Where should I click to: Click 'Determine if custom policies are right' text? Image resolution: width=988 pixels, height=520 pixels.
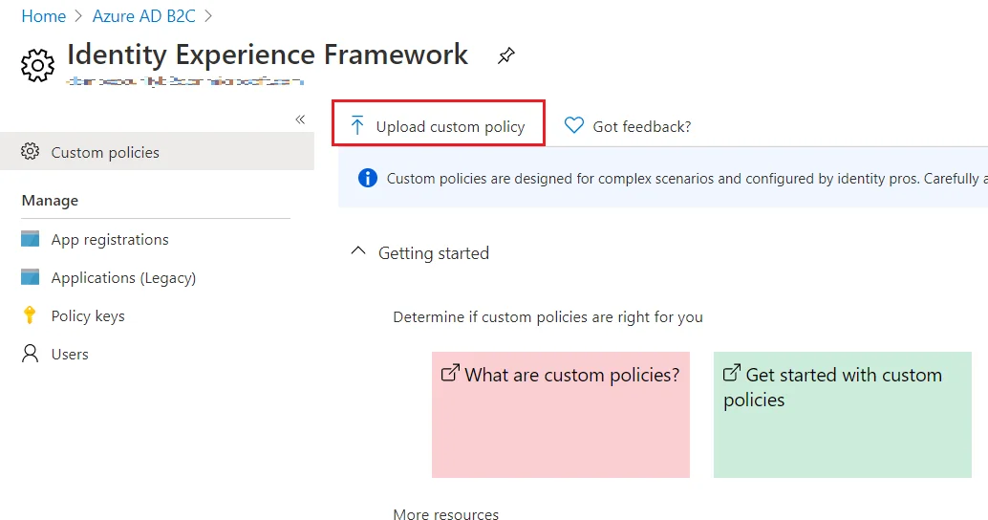(548, 317)
